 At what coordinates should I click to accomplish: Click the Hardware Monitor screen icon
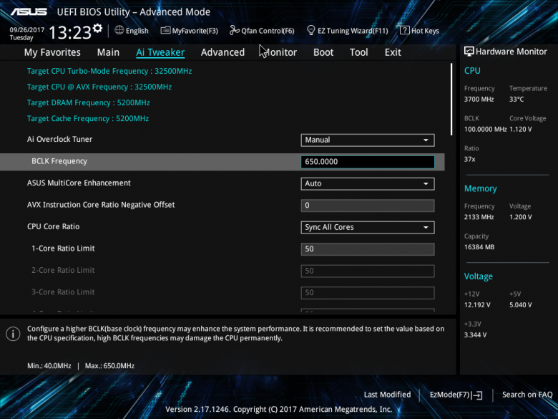coord(469,52)
